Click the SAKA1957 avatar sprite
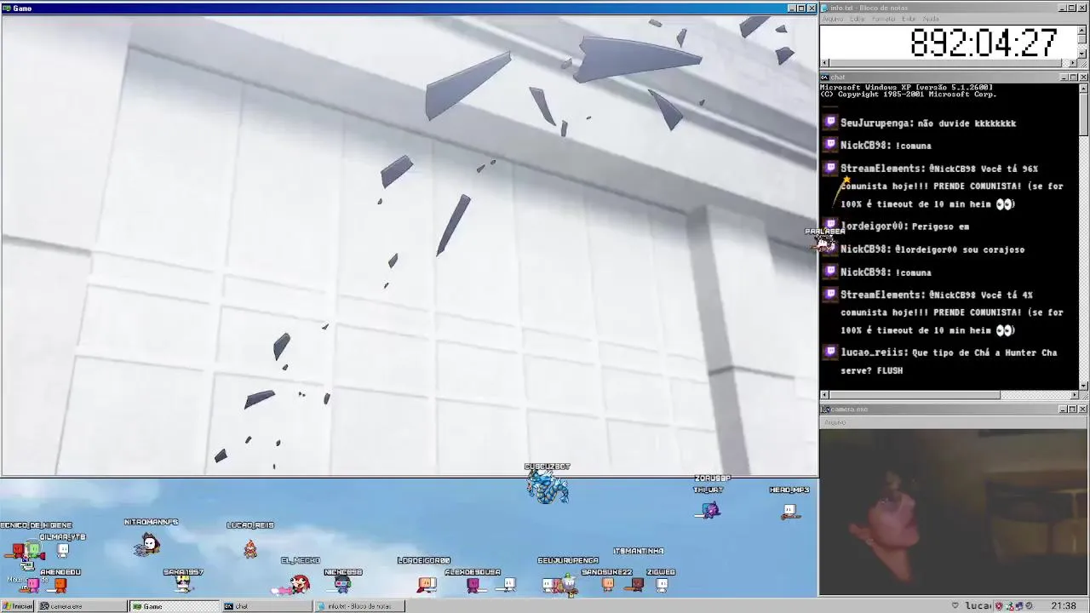1090x613 pixels. click(182, 584)
